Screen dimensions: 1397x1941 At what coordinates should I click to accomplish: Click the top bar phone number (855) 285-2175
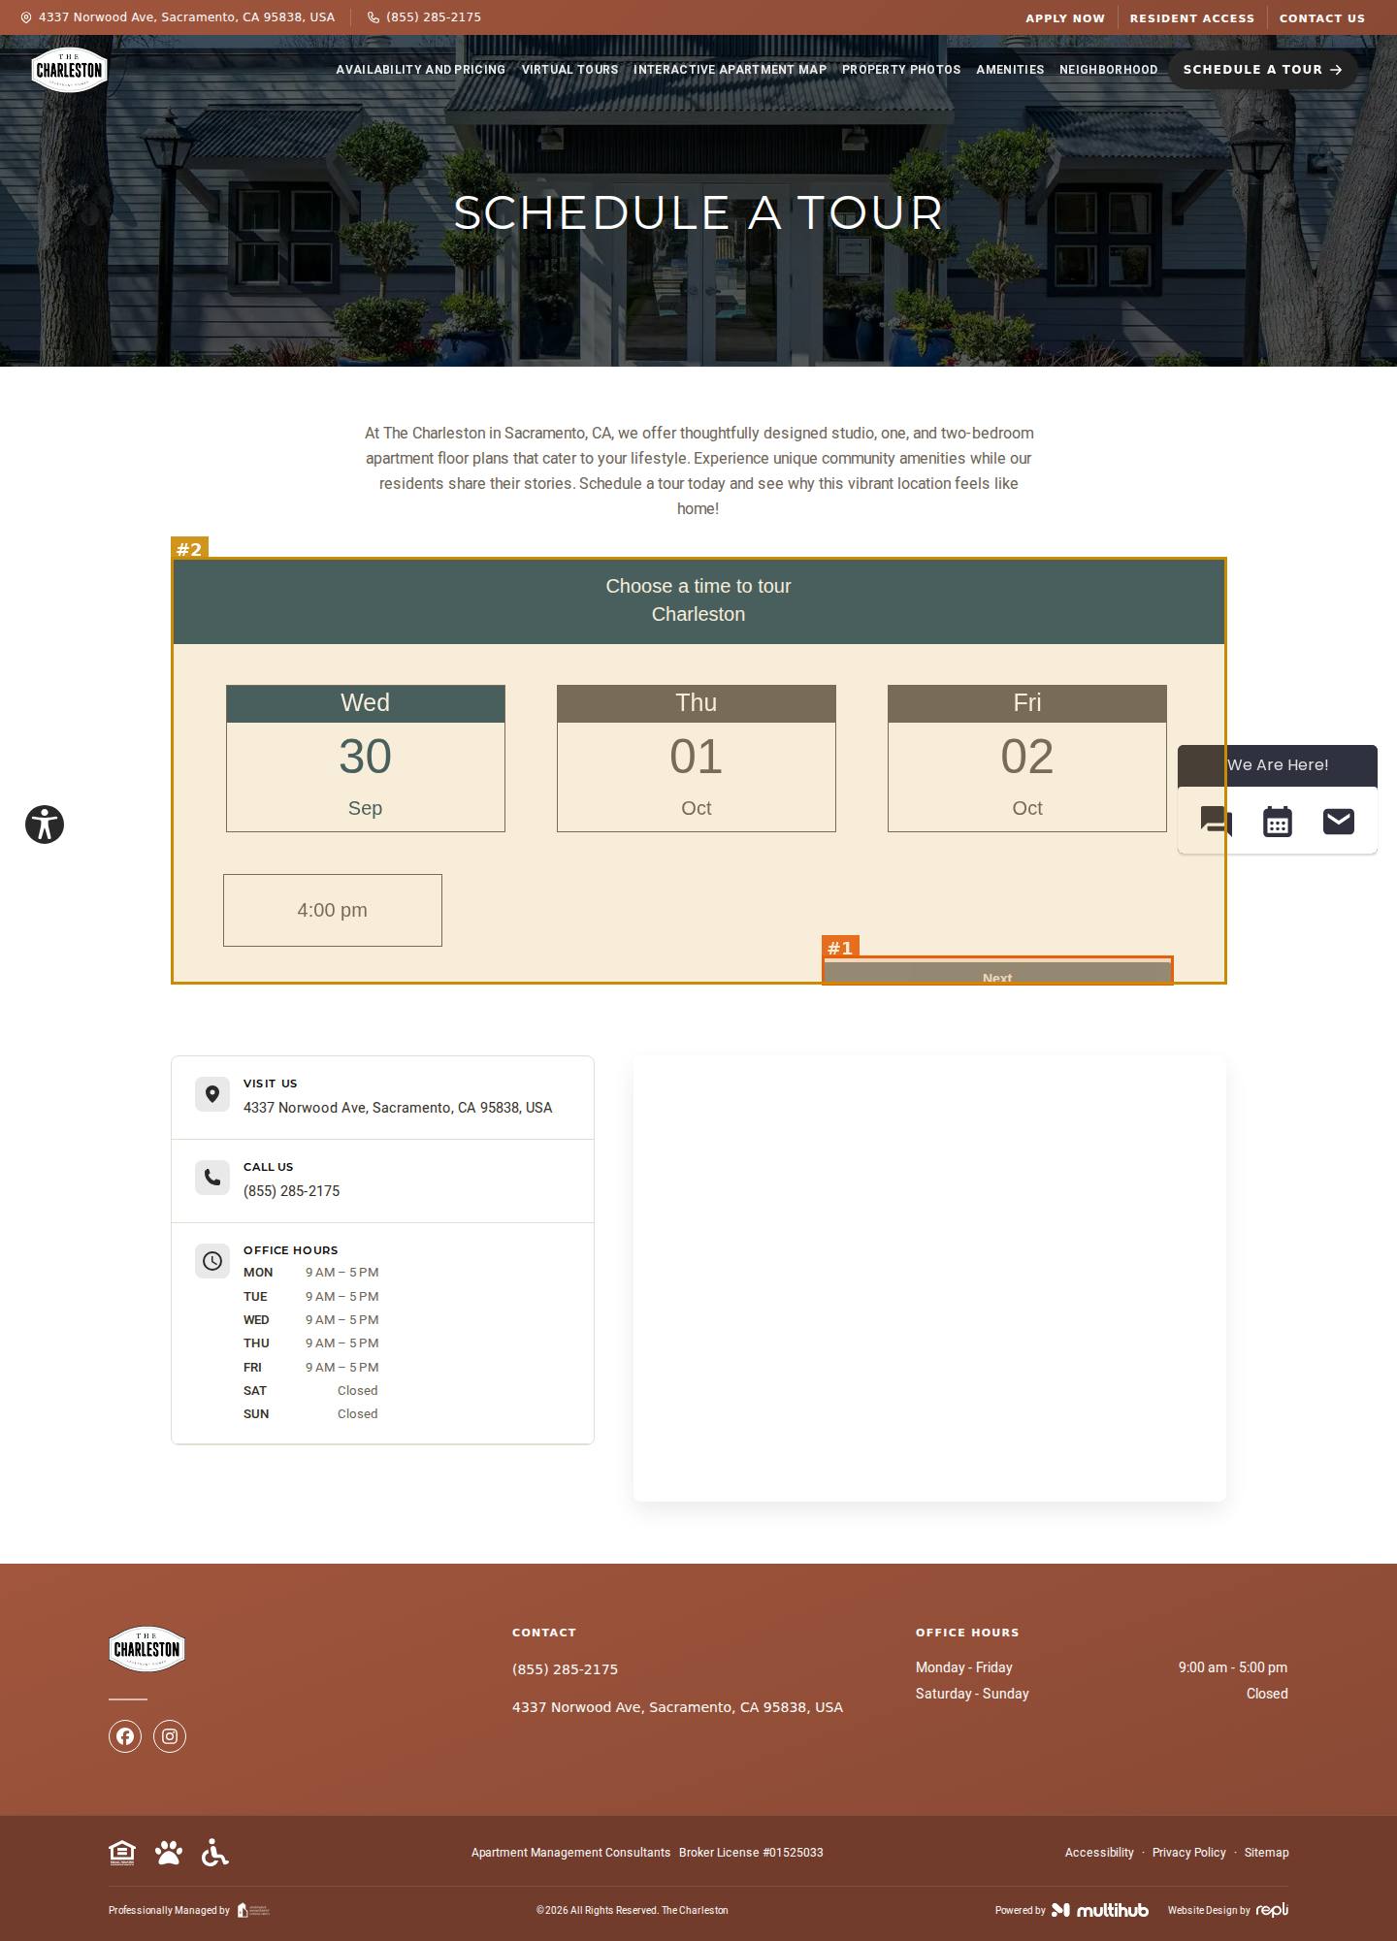[424, 17]
